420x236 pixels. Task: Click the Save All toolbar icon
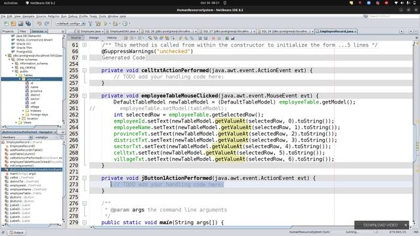(x=28, y=24)
